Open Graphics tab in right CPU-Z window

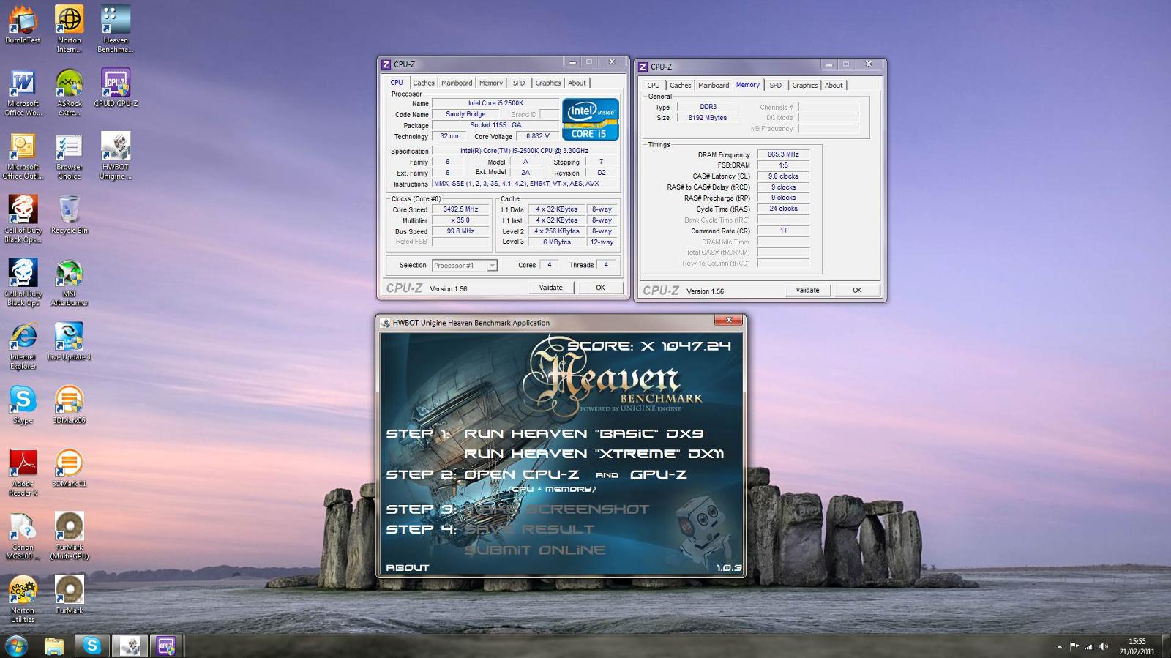[x=805, y=85]
